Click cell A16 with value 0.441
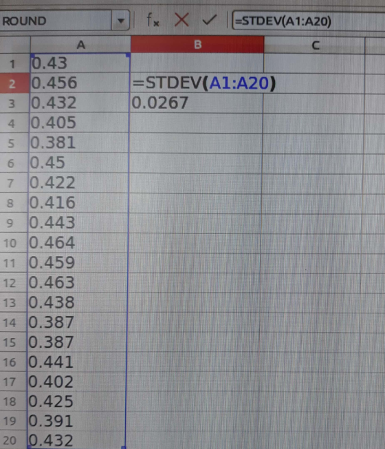 [76, 362]
